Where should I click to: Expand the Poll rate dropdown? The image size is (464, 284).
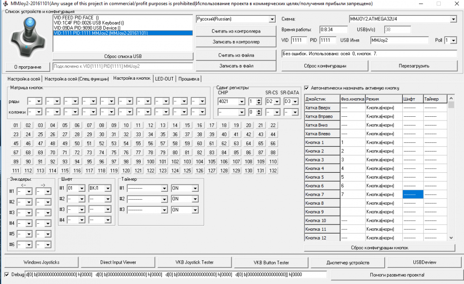[x=454, y=40]
